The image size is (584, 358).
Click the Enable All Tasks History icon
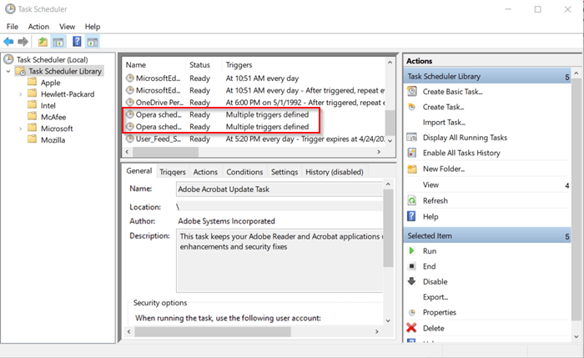412,153
